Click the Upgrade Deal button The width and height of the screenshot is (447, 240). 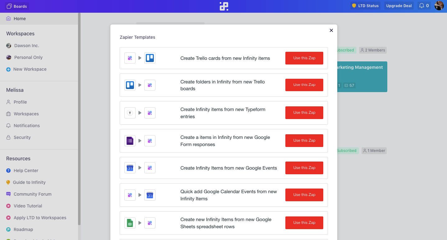[x=399, y=6]
